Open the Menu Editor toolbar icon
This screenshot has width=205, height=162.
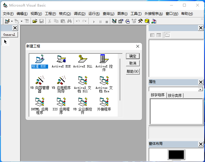(x=27, y=21)
